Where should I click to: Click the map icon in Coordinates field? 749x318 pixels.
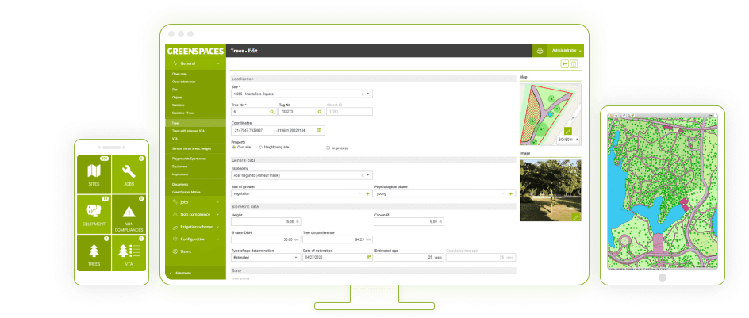(319, 130)
